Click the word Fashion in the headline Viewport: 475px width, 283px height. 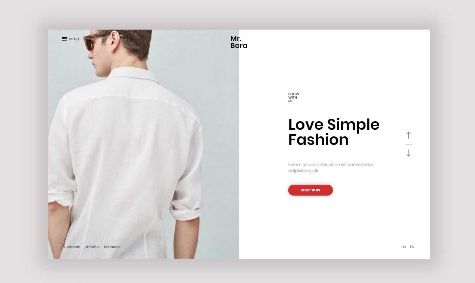(318, 140)
